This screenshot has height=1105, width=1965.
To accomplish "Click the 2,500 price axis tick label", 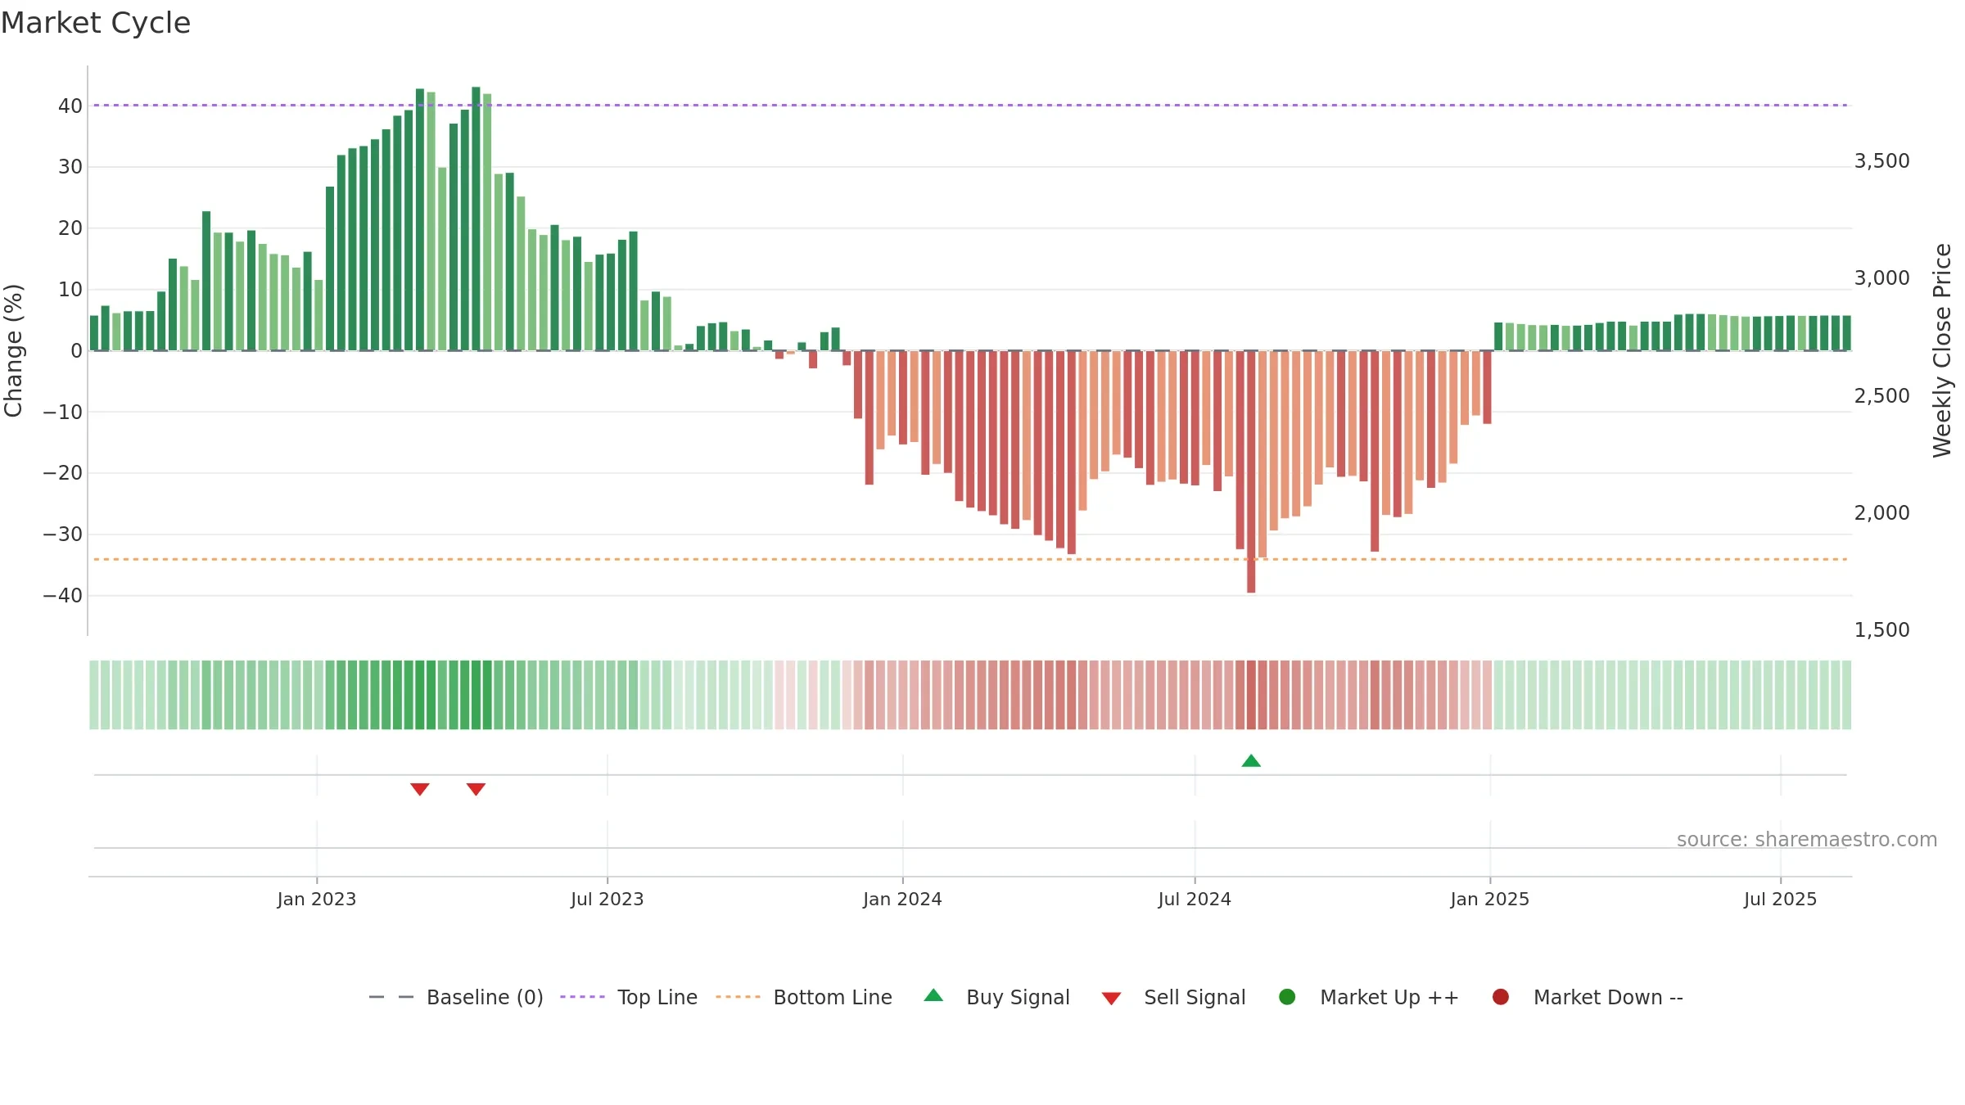I will click(x=1881, y=396).
